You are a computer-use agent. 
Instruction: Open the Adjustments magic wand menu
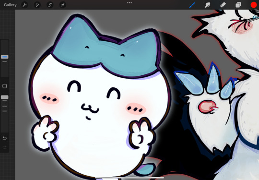click(37, 5)
